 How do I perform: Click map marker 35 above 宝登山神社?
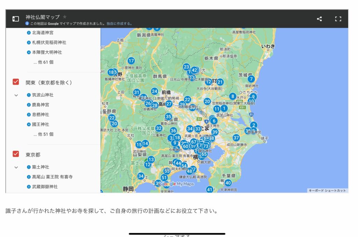click(x=169, y=117)
